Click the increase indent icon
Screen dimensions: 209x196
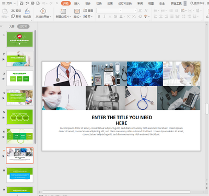point(177,10)
